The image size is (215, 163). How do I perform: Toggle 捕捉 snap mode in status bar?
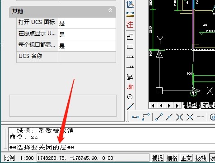pyautogui.click(x=158, y=158)
